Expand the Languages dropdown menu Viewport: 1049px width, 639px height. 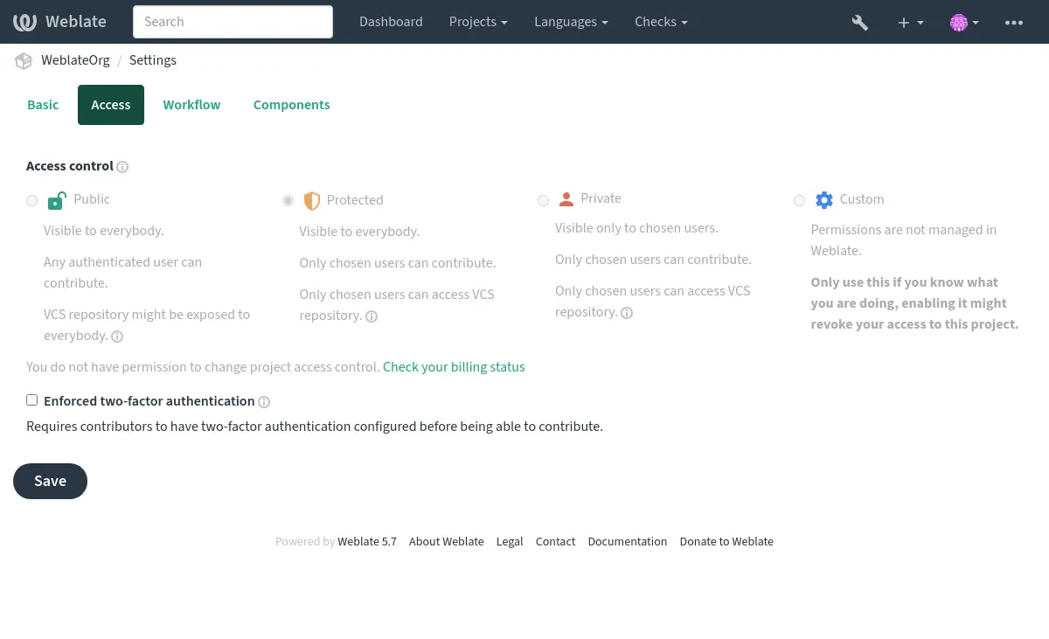point(572,22)
